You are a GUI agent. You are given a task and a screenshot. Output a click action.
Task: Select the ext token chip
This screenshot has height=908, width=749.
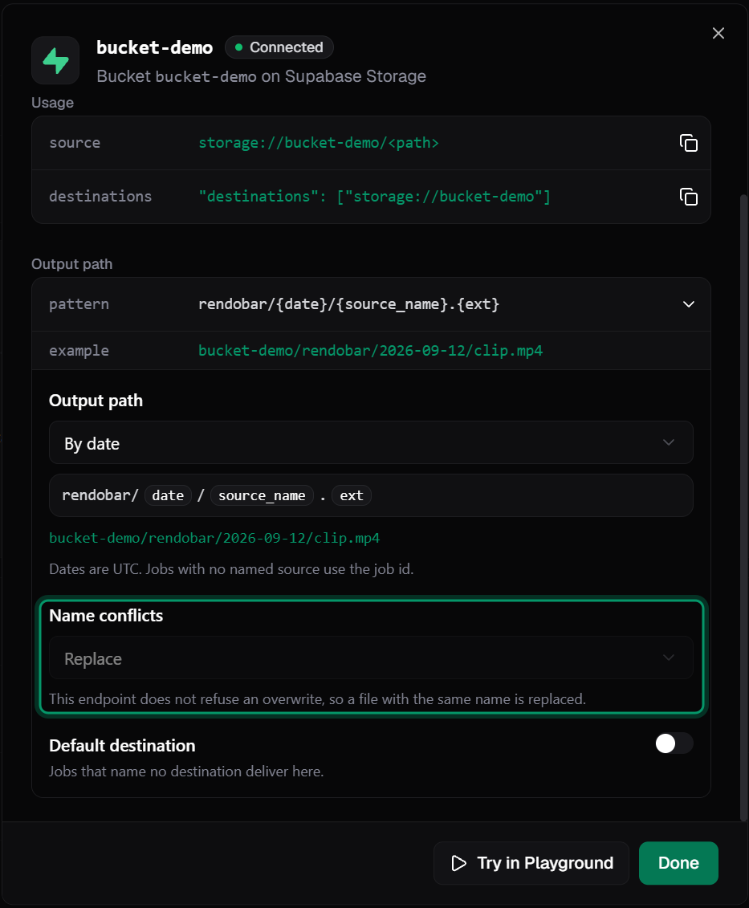pos(352,495)
